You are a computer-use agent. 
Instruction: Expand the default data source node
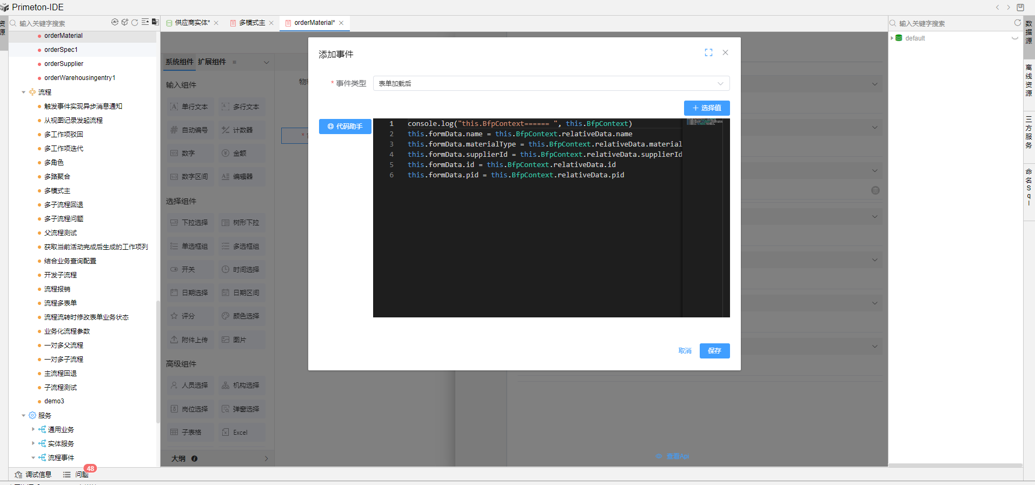[x=892, y=38]
